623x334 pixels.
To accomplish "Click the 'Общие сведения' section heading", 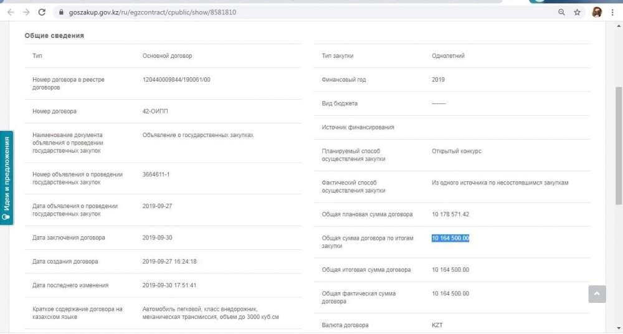I will (54, 36).
